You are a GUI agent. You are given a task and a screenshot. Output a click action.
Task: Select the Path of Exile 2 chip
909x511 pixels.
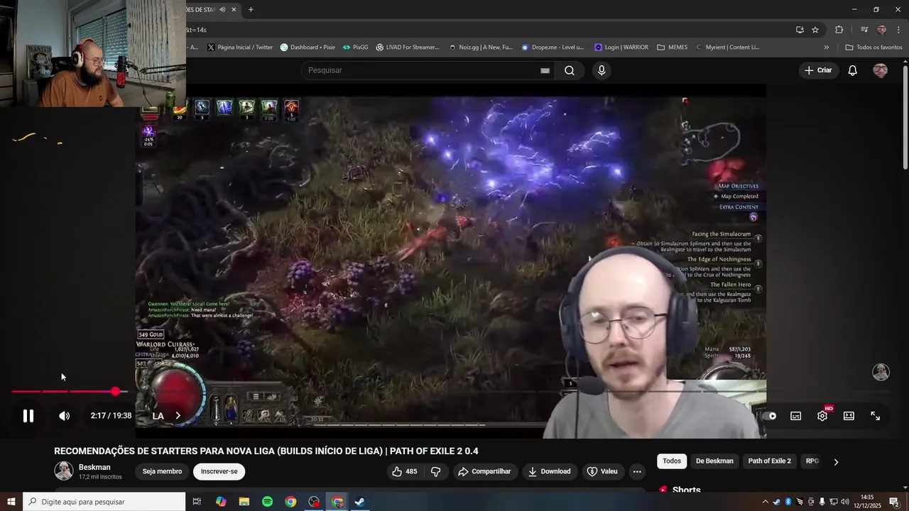pos(769,461)
